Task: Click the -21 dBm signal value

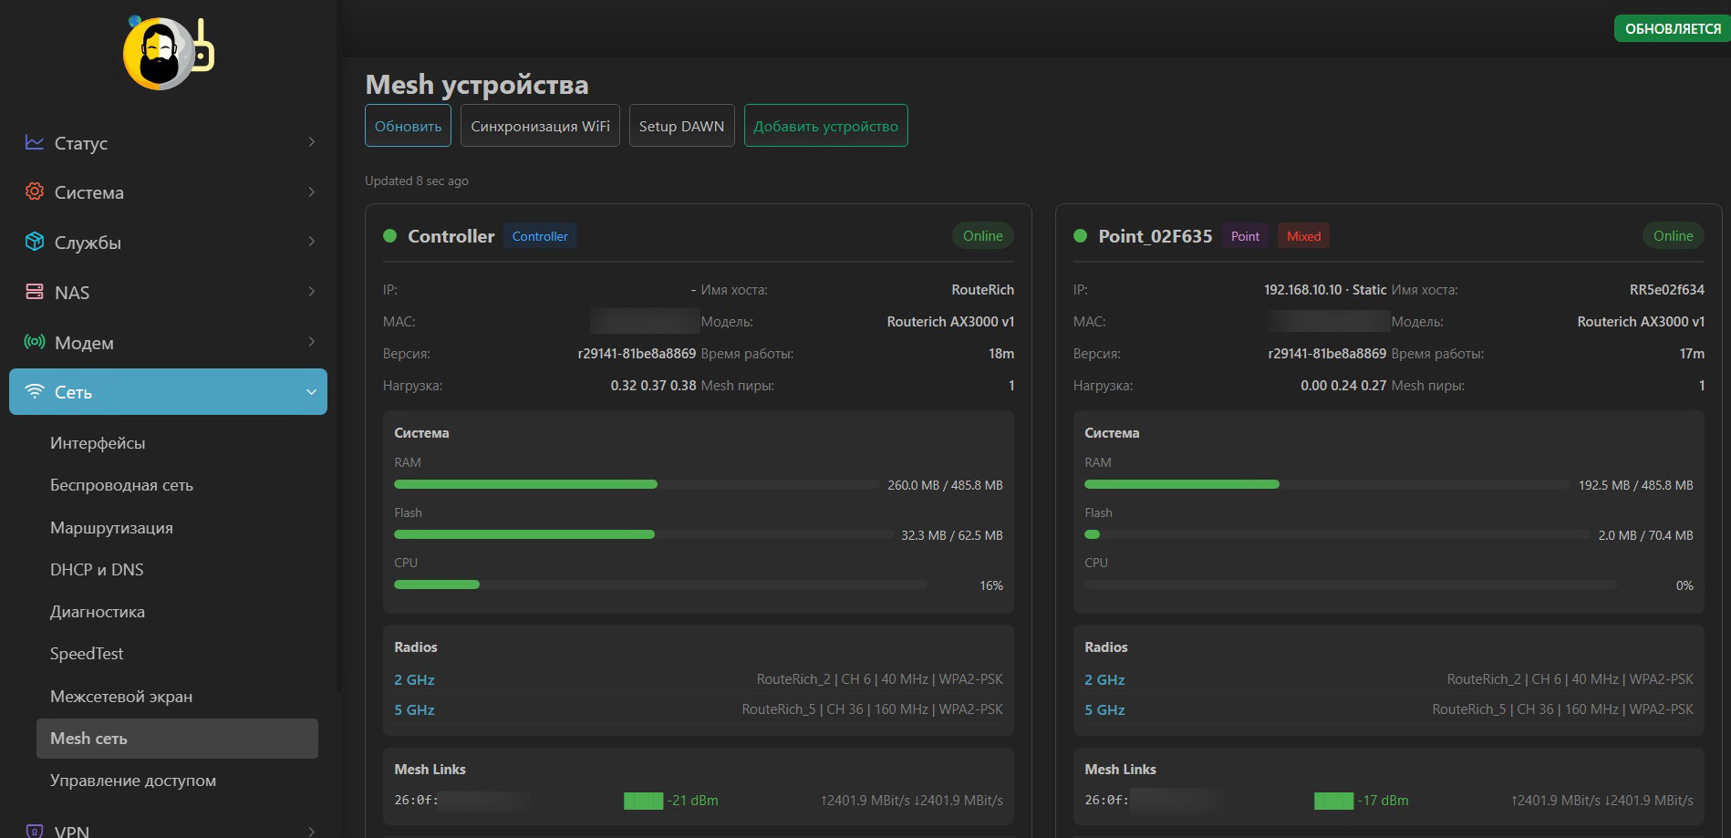Action: coord(693,801)
